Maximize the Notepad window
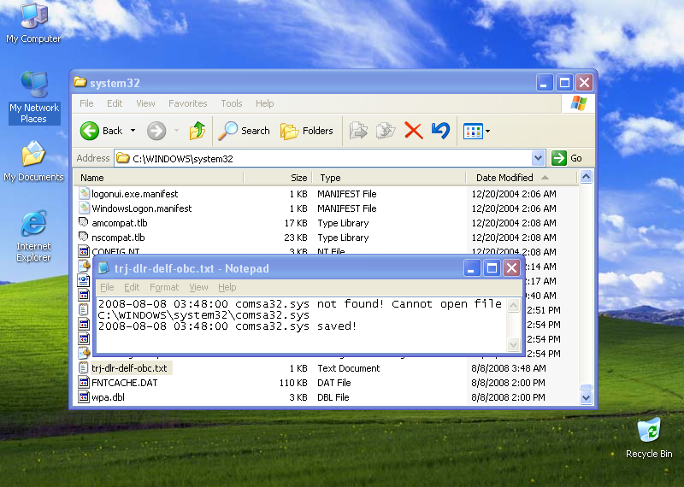The height and width of the screenshot is (487, 684). 492,268
